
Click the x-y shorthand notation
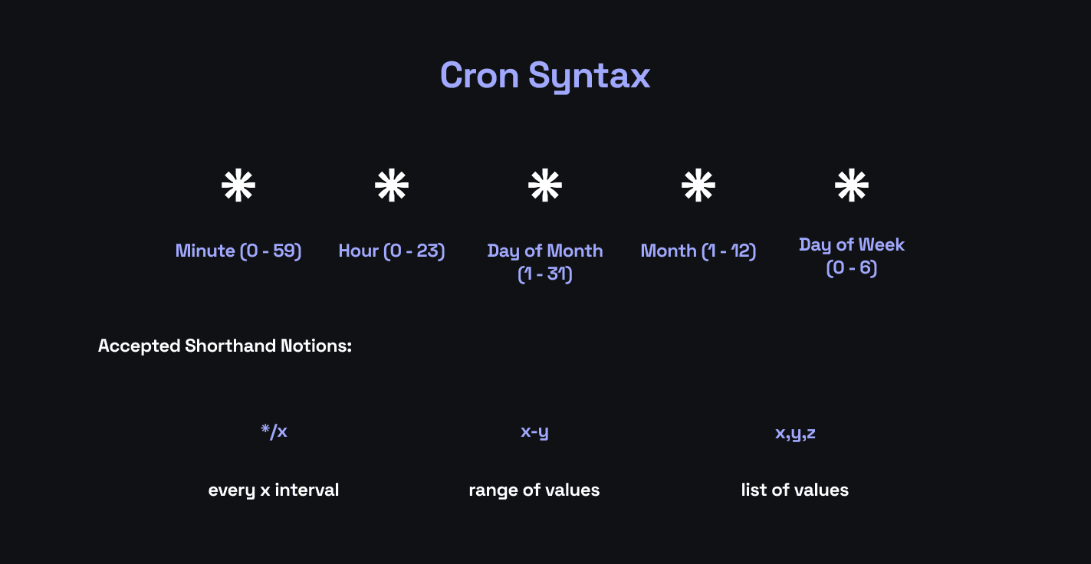[534, 431]
